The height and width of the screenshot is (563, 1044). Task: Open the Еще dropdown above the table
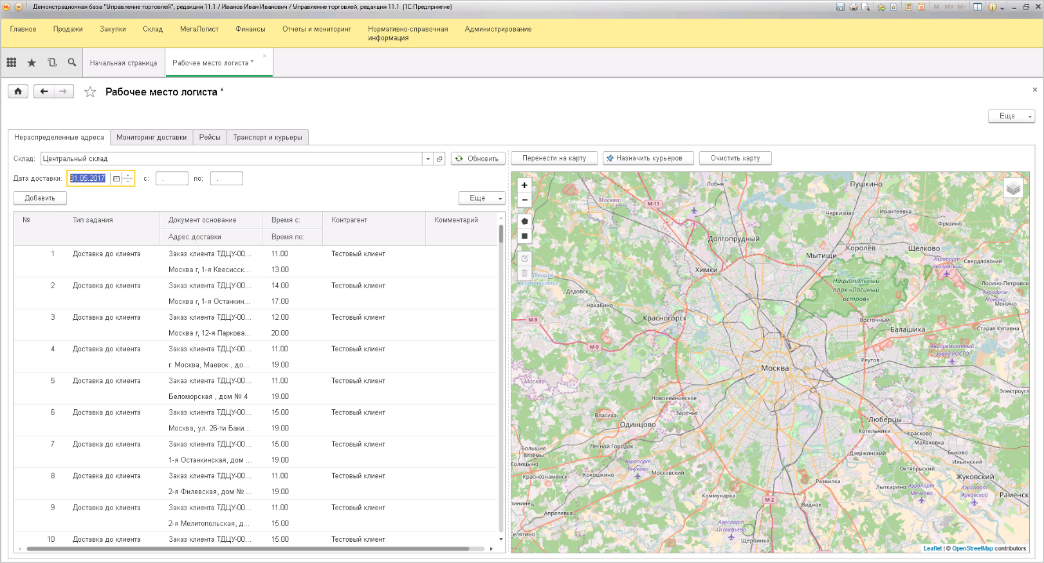pos(482,198)
